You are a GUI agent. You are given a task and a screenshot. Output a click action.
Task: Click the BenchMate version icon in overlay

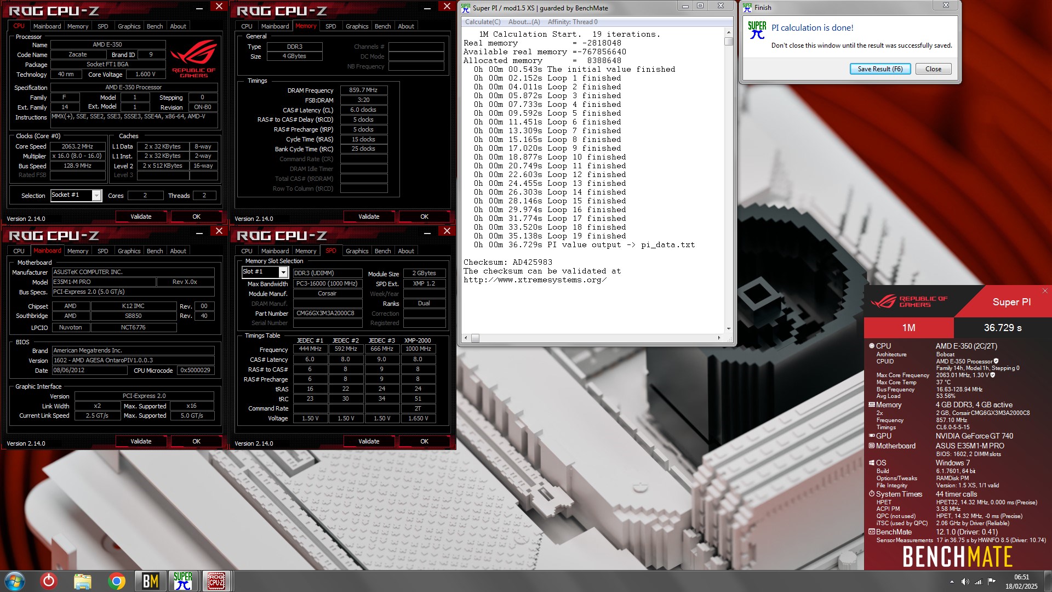[x=872, y=532]
